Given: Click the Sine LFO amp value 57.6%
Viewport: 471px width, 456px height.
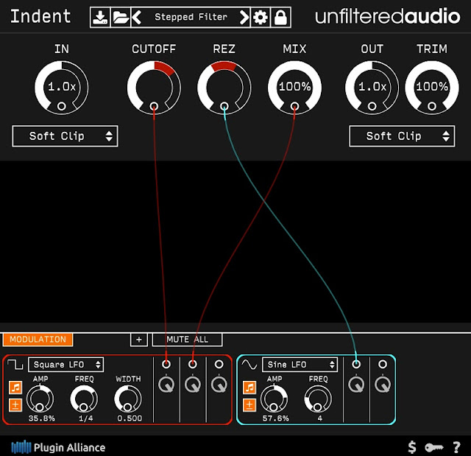Looking at the screenshot, I should (275, 418).
